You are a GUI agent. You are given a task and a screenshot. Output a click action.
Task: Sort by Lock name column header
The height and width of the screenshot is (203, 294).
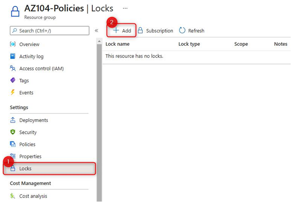tap(117, 44)
